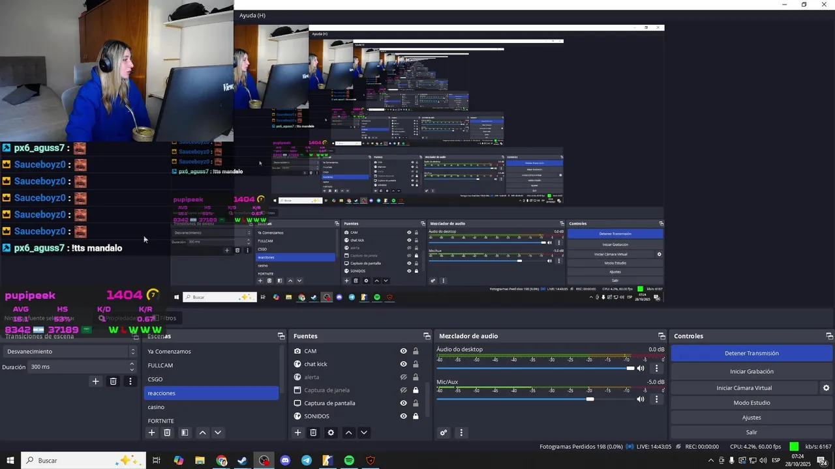835x469 pixels.
Task: Undock the Controles panel
Action: coord(830,336)
